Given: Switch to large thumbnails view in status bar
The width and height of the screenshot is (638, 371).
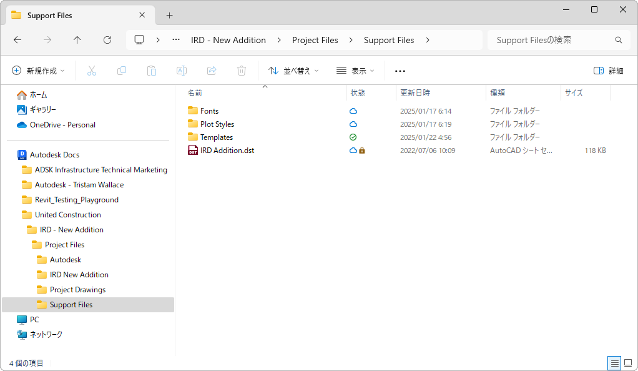Looking at the screenshot, I should (628, 363).
